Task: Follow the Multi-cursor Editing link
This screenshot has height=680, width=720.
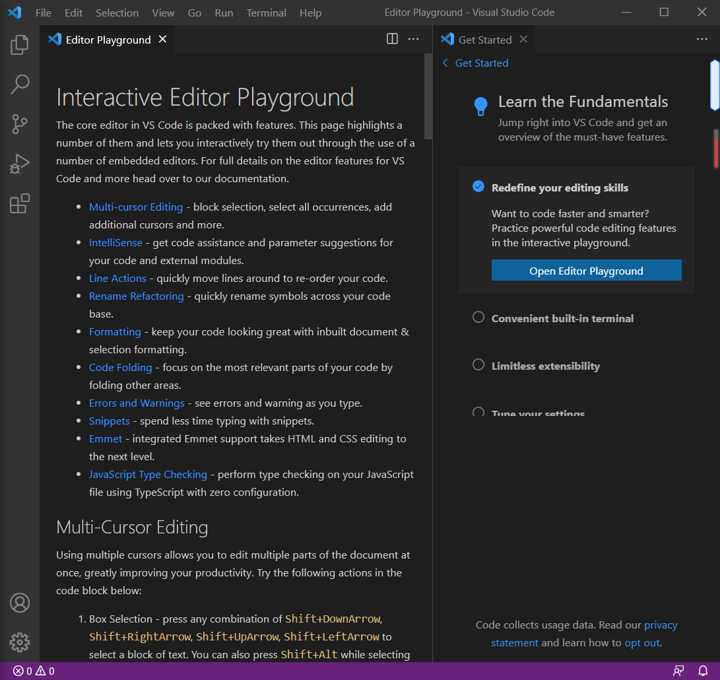Action: coord(135,207)
